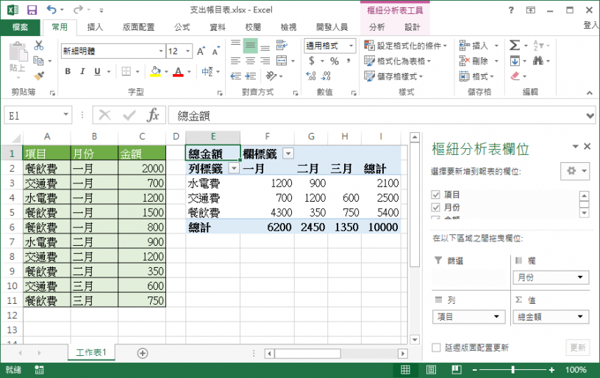The image size is (600, 378).
Task: Click the AutoSum sigma icon
Action: [515, 46]
